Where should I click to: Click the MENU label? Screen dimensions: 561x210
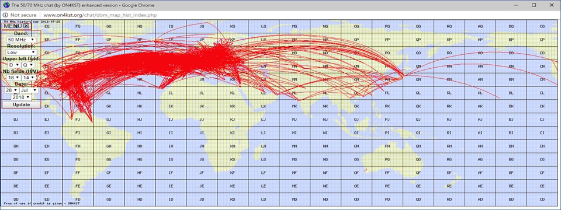(x=13, y=26)
